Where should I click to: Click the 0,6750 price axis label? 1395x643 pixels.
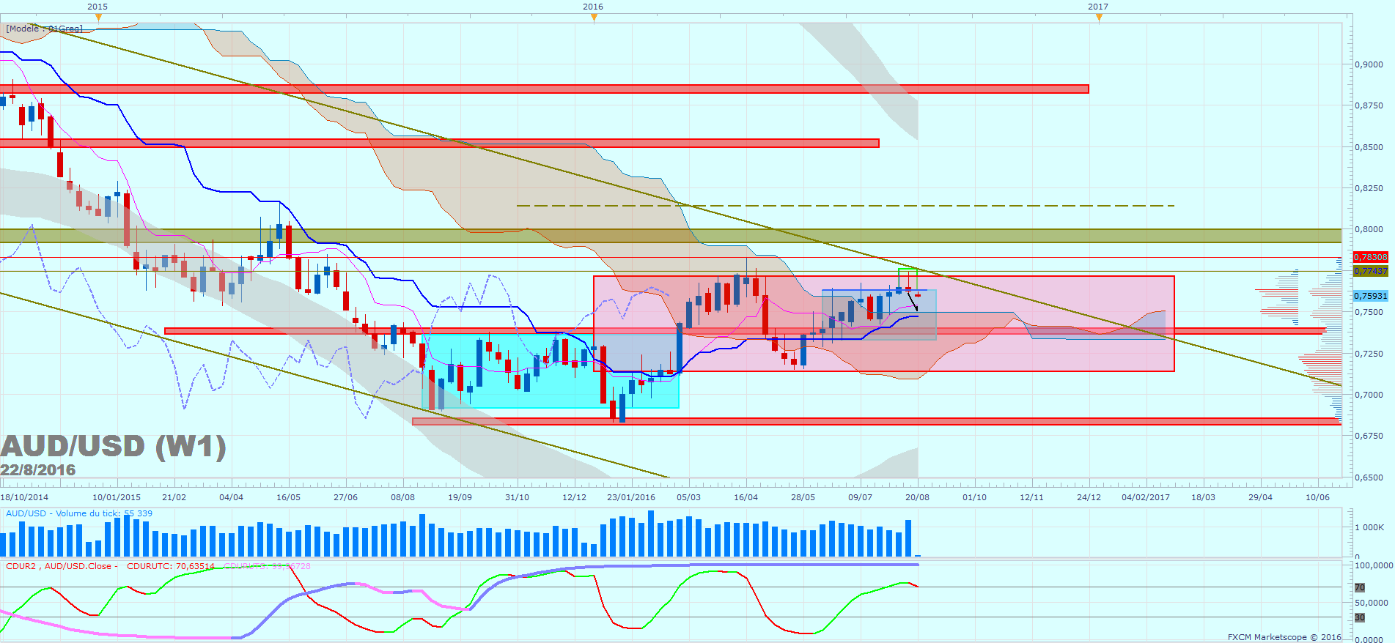[1369, 436]
